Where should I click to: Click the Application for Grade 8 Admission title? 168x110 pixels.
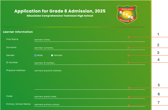(x=60, y=11)
